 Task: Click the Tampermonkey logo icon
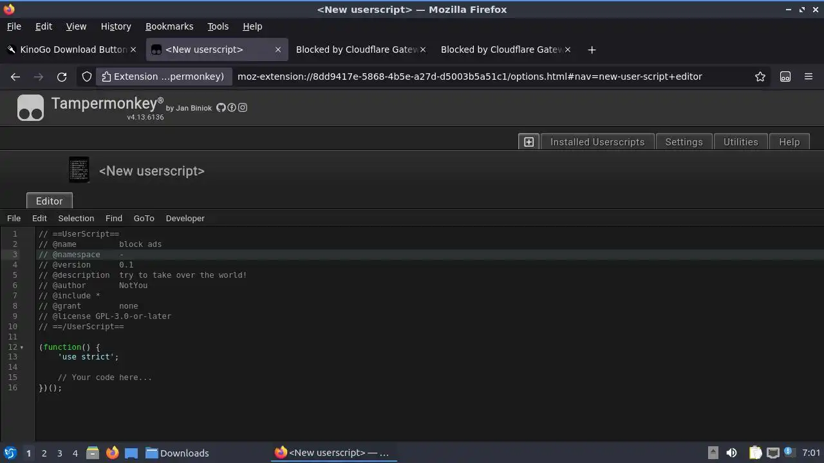pyautogui.click(x=30, y=108)
